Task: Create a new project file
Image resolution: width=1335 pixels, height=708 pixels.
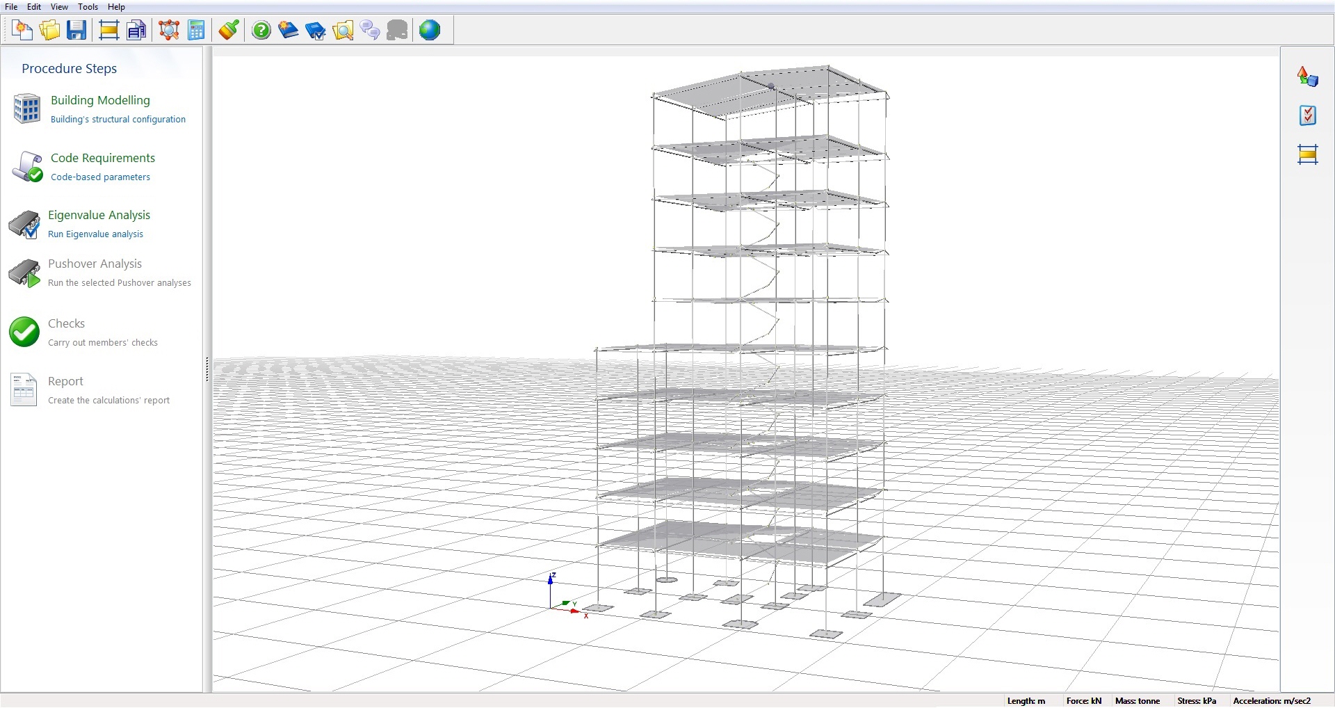Action: pos(21,30)
